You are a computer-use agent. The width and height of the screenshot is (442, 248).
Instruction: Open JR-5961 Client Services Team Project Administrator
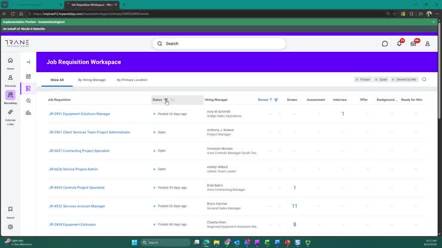point(90,132)
